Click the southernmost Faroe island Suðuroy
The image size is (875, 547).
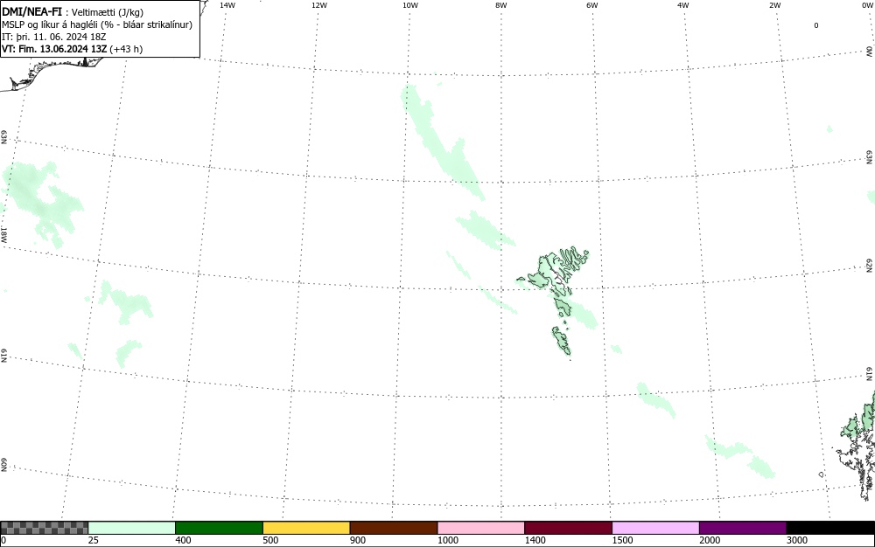click(562, 341)
